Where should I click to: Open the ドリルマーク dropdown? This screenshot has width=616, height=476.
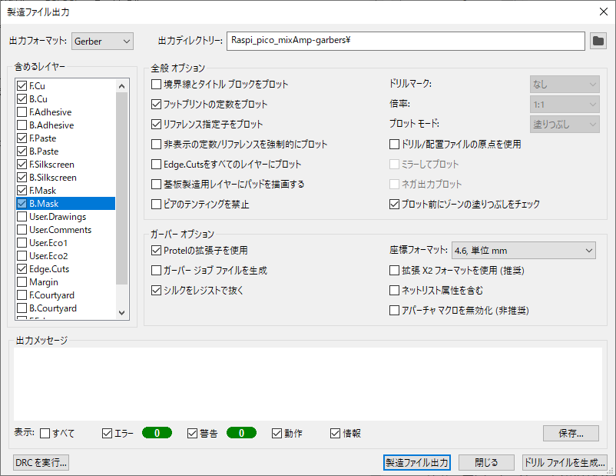(565, 85)
